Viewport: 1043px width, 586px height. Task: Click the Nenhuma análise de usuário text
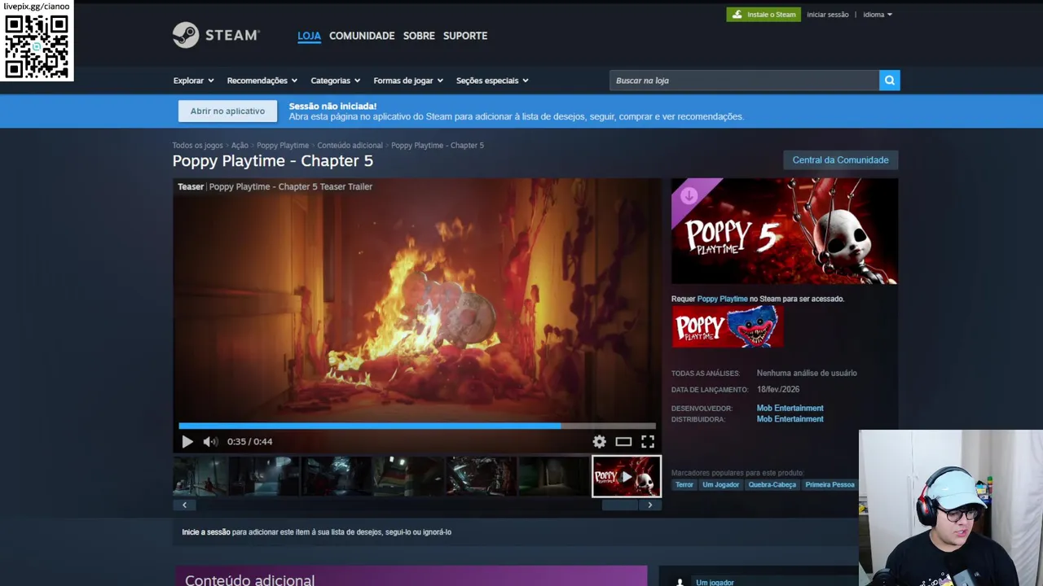[x=807, y=374]
